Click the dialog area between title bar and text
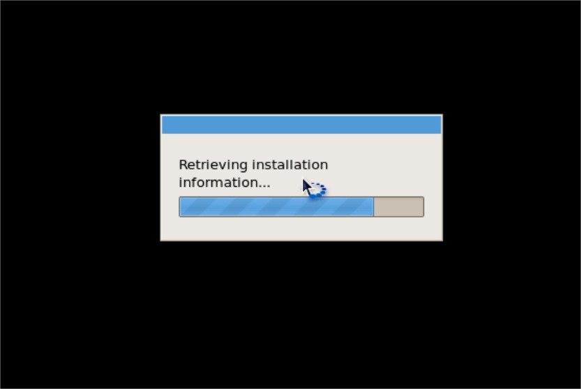581x389 pixels. pos(301,145)
